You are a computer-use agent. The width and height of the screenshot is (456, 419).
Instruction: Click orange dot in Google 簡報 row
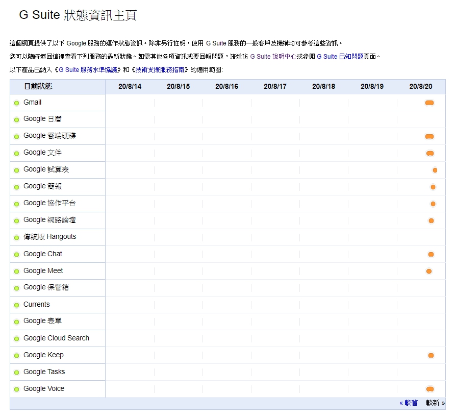pos(433,187)
